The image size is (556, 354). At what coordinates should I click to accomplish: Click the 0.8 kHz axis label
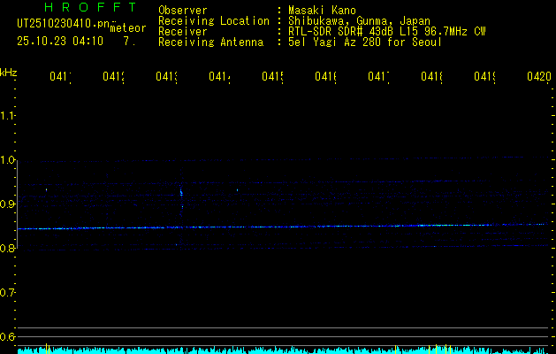8,248
